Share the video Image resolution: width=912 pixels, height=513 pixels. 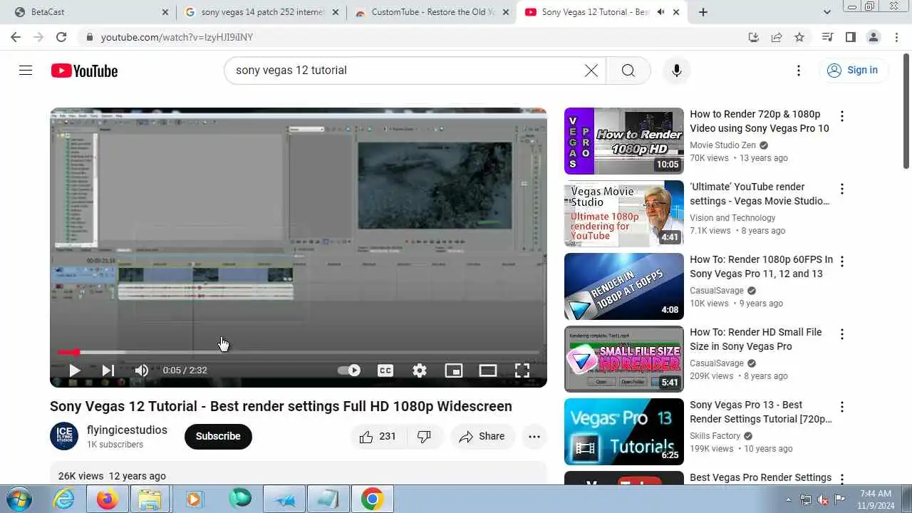(482, 437)
